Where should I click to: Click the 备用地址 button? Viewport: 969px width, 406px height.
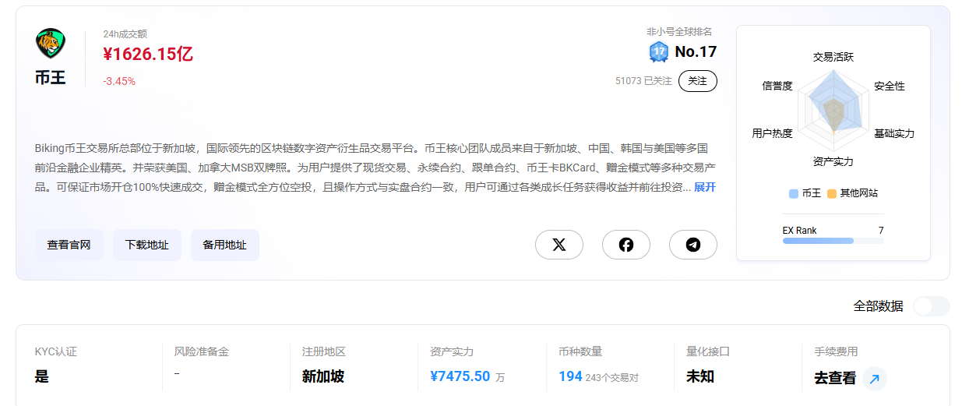point(225,245)
